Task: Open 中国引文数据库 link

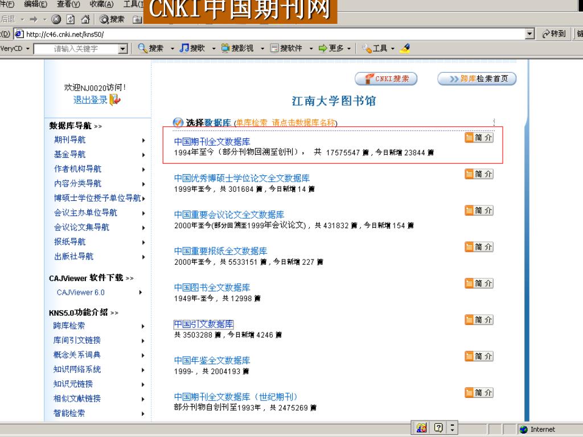Action: coord(203,324)
